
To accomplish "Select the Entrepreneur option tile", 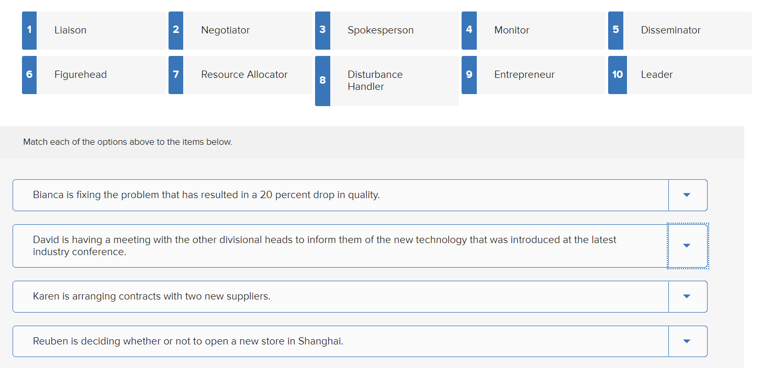I will 533,75.
